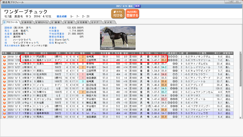Click the search icon next to owner 山本 能成
The image size is (243, 137).
tap(27, 31)
